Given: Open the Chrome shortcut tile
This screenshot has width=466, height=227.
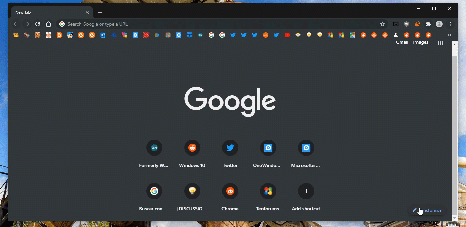Looking at the screenshot, I should (230, 198).
